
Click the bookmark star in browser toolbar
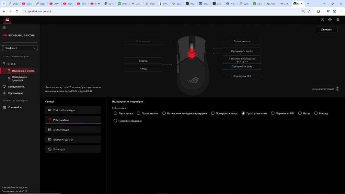click(x=309, y=11)
